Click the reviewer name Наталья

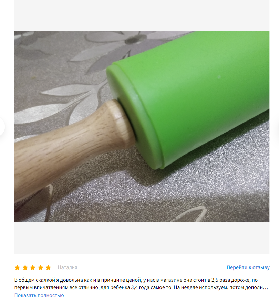coord(68,267)
